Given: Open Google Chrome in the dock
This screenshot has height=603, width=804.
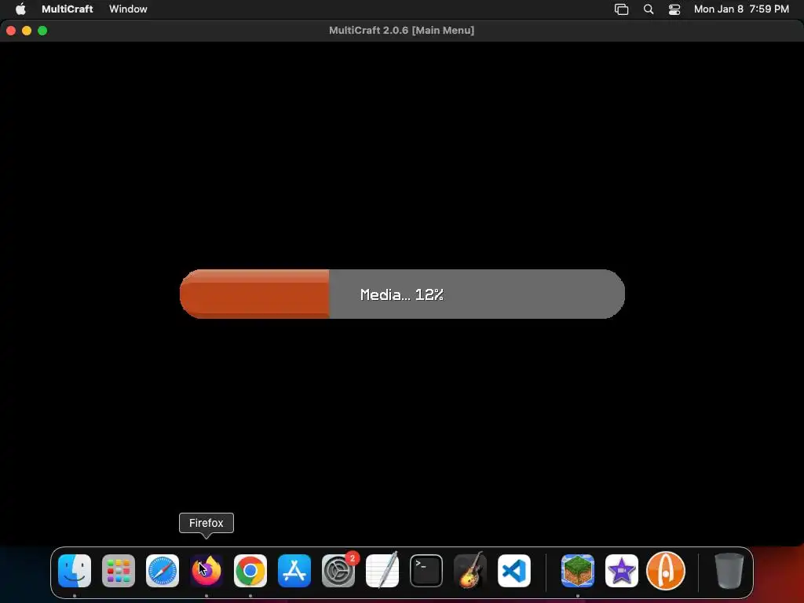Looking at the screenshot, I should pyautogui.click(x=250, y=571).
